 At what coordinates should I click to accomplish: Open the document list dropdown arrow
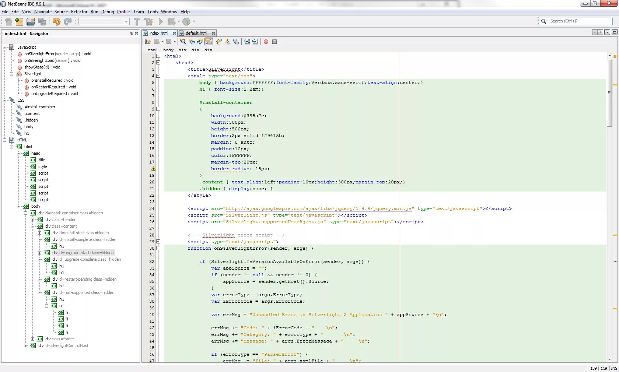(x=608, y=32)
